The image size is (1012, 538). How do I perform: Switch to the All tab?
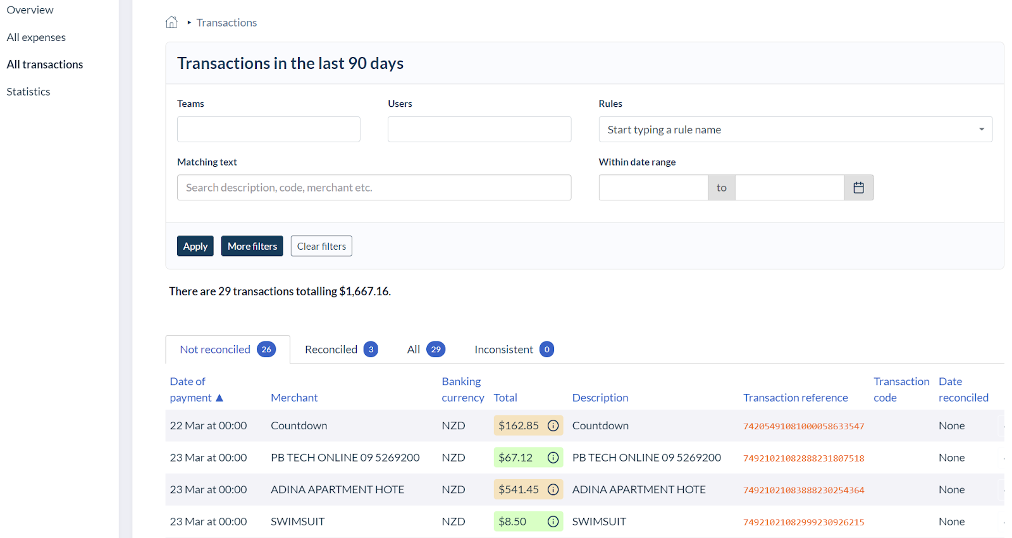pyautogui.click(x=426, y=350)
